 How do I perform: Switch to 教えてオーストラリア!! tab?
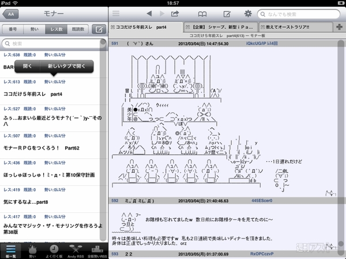pyautogui.click(x=296, y=27)
